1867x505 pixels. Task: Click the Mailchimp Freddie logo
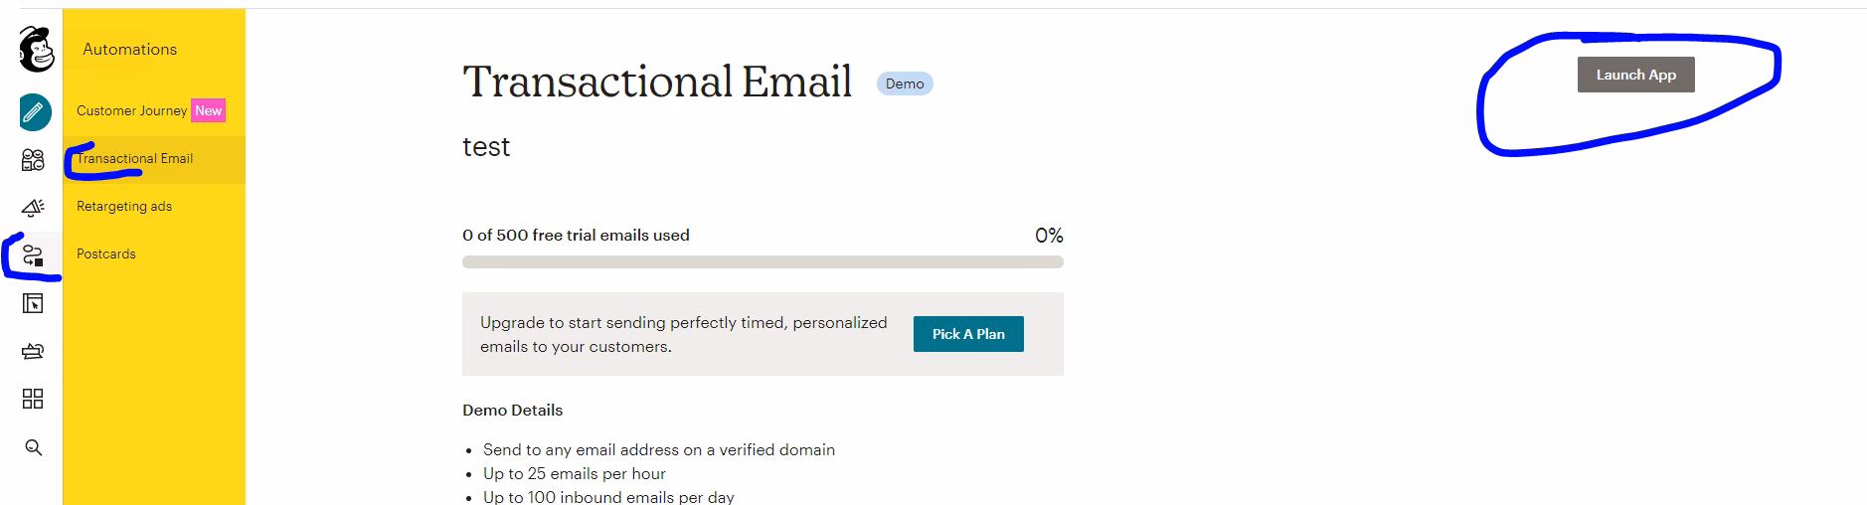[36, 50]
